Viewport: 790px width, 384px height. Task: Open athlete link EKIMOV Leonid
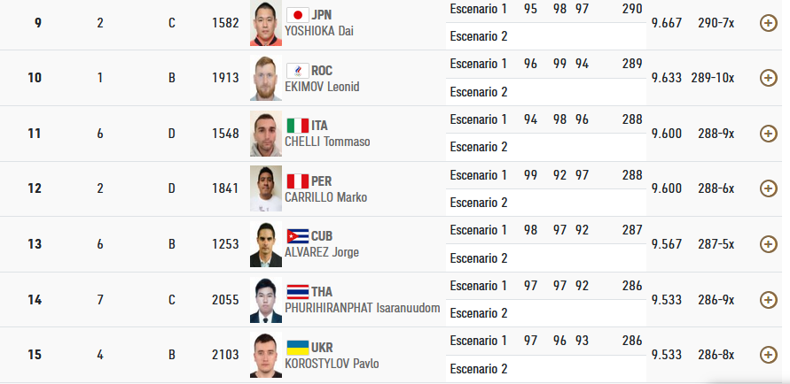click(322, 87)
